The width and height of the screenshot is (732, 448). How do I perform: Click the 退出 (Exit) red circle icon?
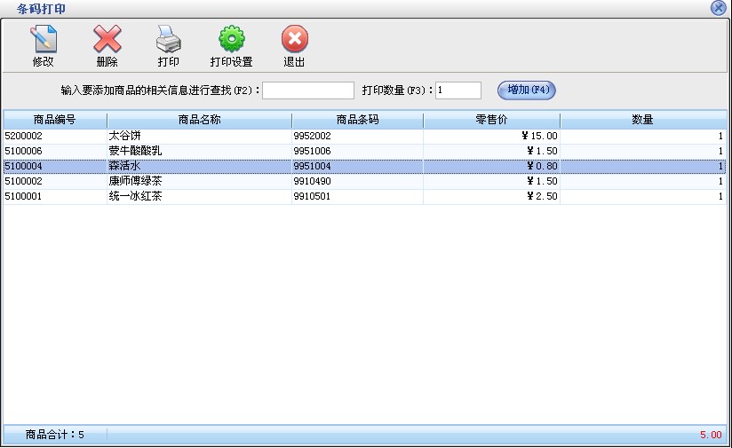point(294,40)
